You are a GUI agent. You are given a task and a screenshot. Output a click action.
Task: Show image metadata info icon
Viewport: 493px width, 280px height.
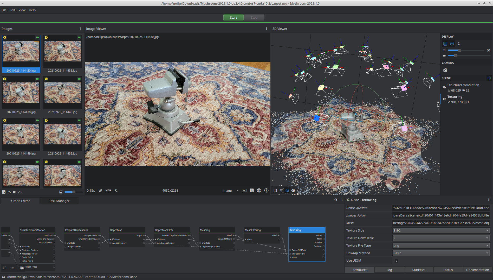click(266, 191)
